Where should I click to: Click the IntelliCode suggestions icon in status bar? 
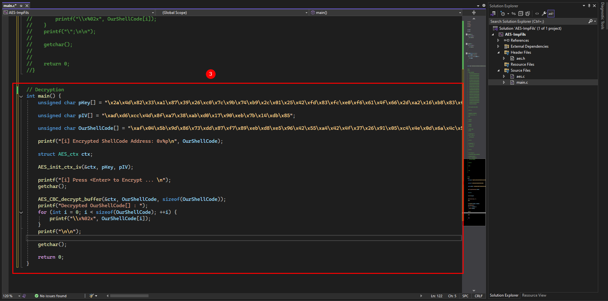point(24,296)
